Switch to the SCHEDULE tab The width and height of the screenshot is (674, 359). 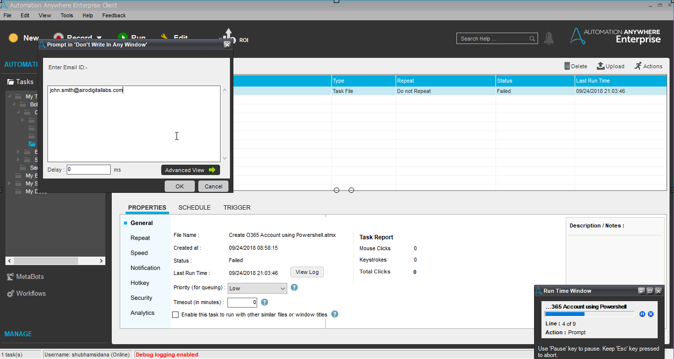click(194, 208)
